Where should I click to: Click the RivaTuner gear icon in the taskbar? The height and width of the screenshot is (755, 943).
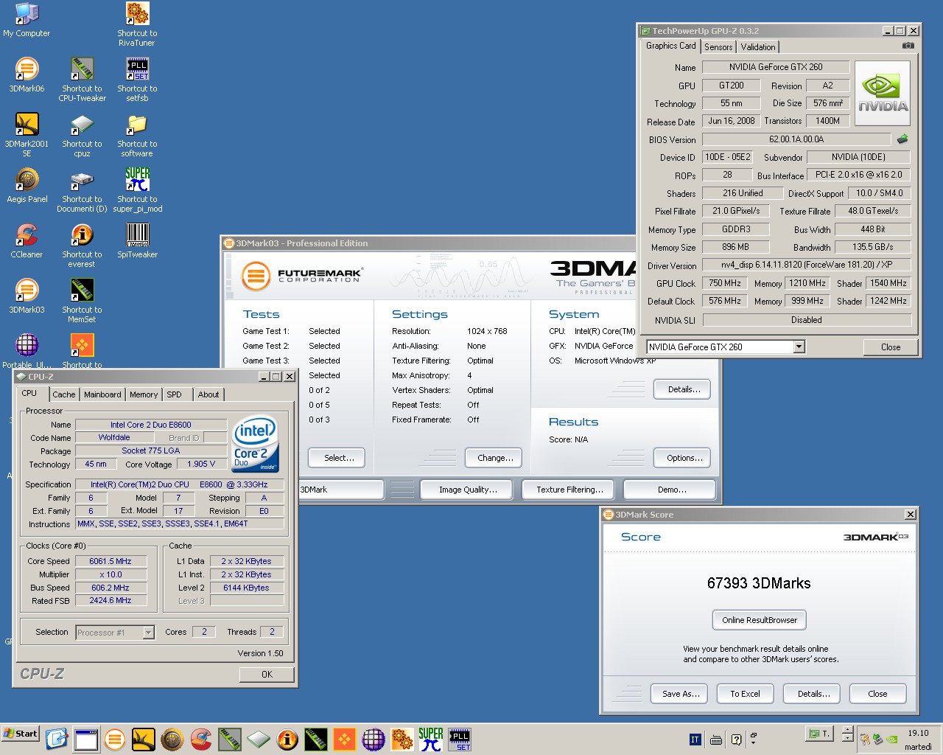(402, 739)
